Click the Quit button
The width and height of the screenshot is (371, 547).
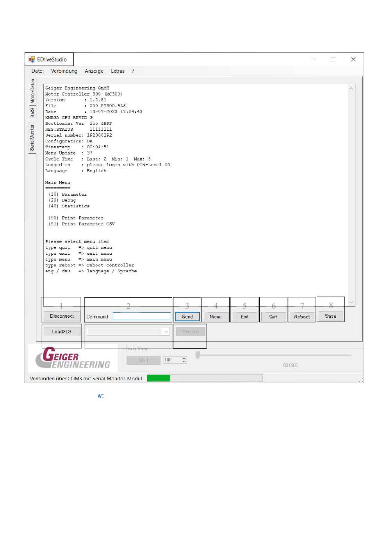point(273,317)
